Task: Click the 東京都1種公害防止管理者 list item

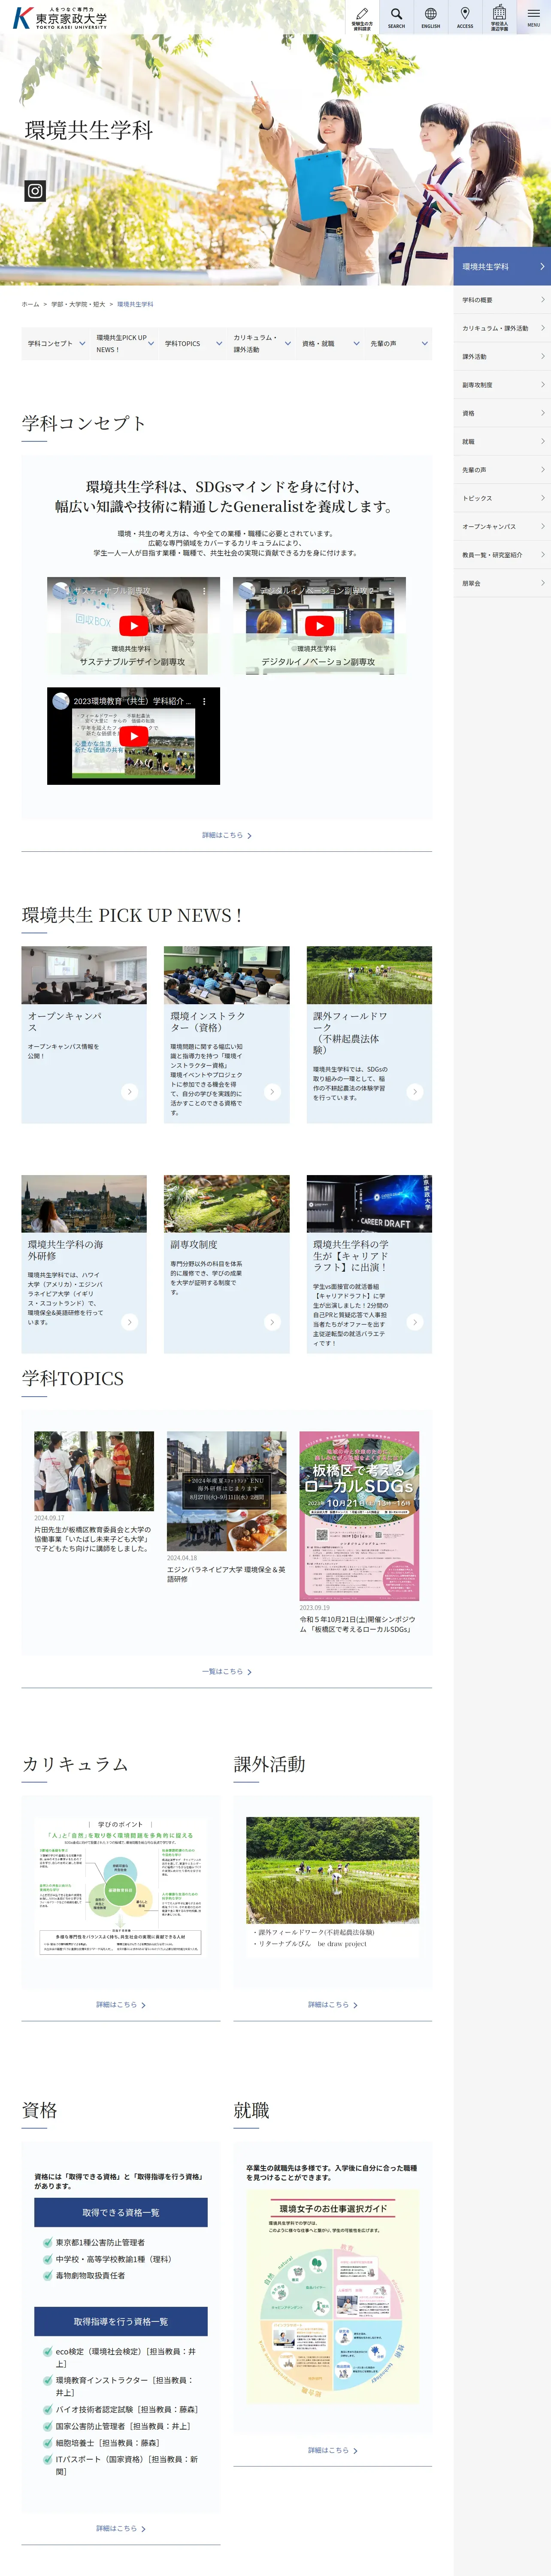Action: point(100,2242)
